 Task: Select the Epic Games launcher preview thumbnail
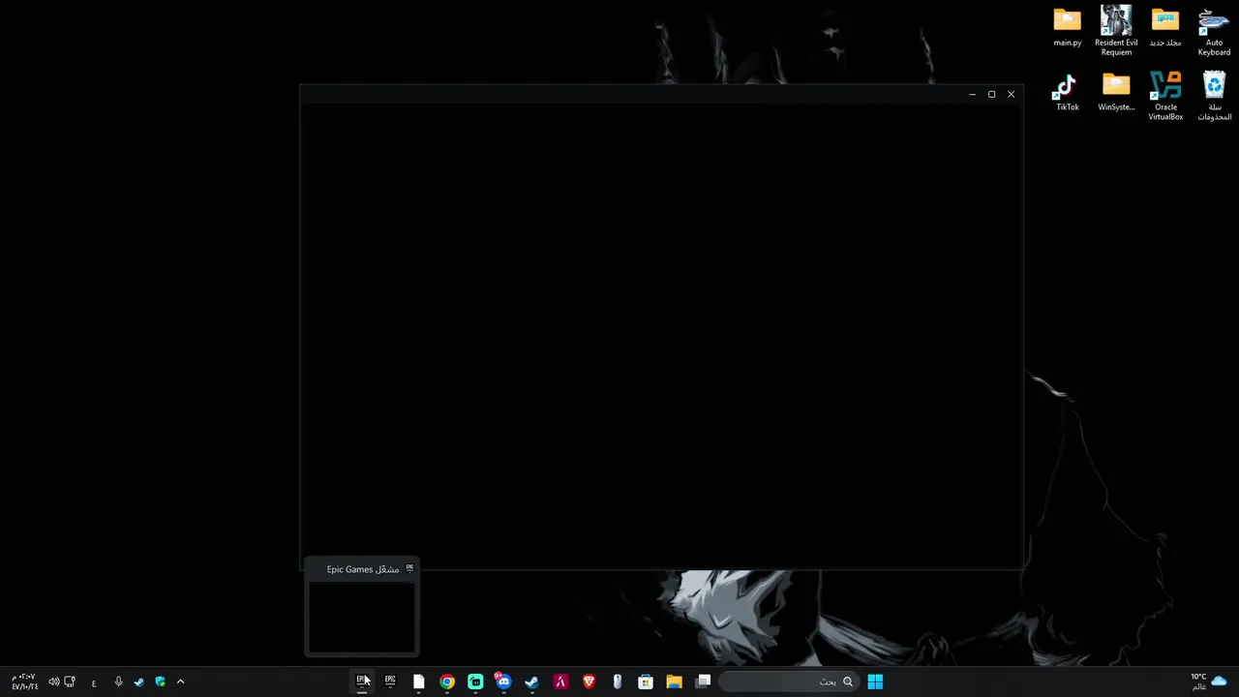click(x=362, y=617)
